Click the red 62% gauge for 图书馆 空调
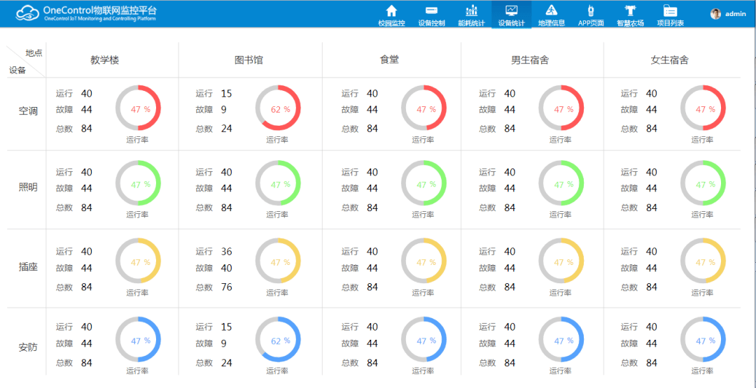756x388 pixels. tap(278, 108)
